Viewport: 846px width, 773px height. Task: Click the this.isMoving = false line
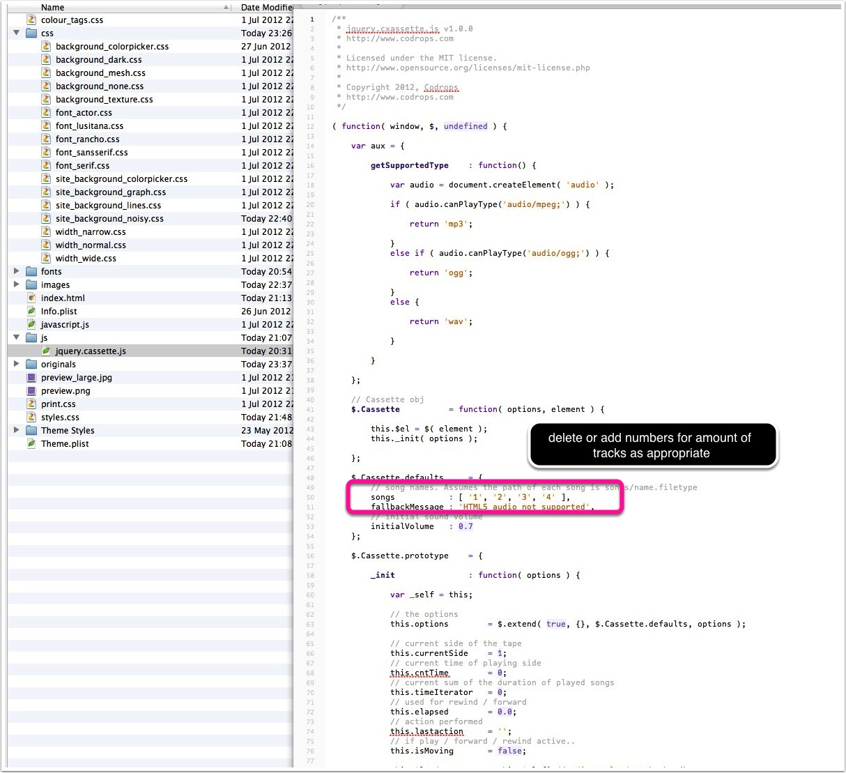coord(459,751)
